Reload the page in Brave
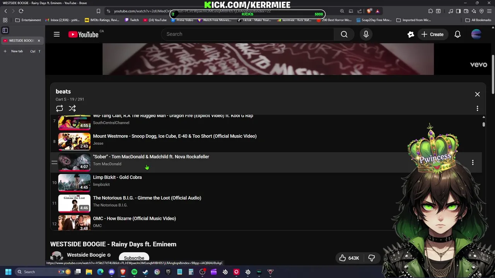 coord(21,11)
